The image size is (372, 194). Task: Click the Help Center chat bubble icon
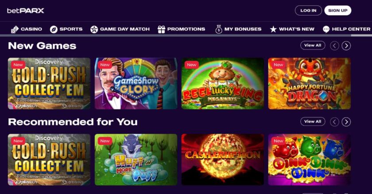(326, 29)
